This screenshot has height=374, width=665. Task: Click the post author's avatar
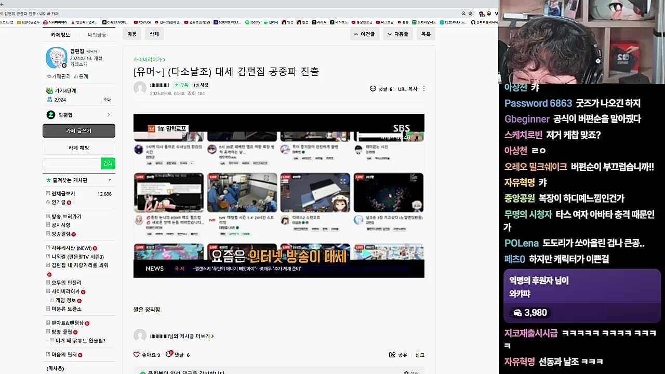coord(140,88)
